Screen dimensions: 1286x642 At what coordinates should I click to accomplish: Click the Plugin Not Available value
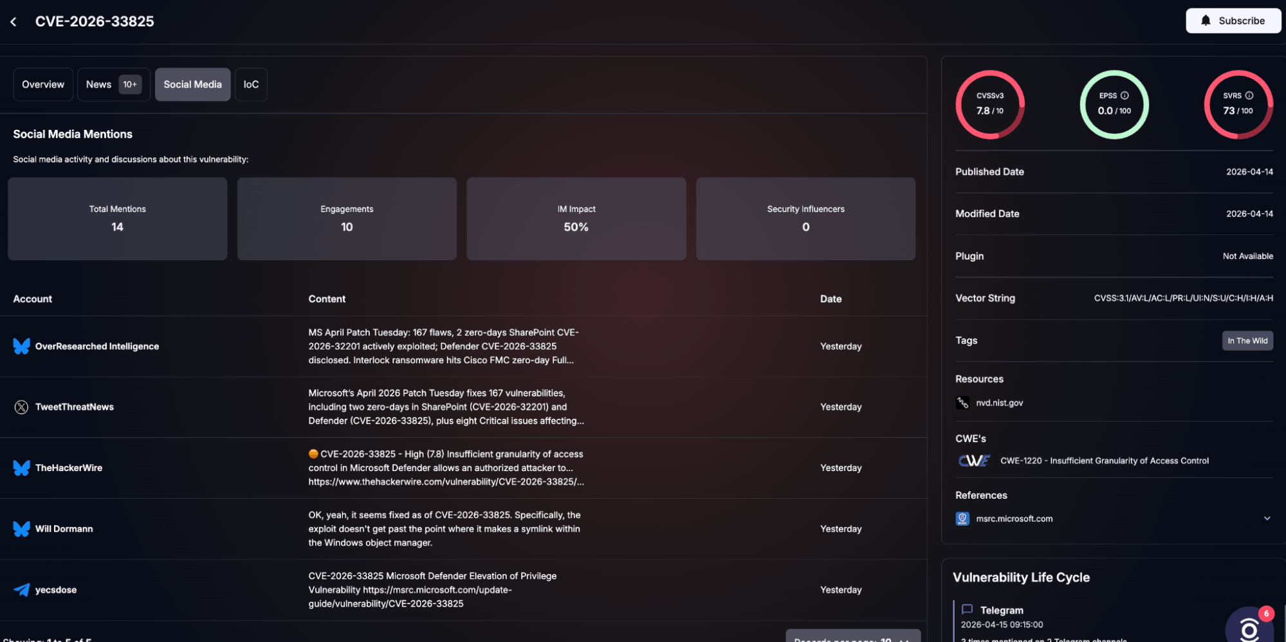pyautogui.click(x=1247, y=256)
